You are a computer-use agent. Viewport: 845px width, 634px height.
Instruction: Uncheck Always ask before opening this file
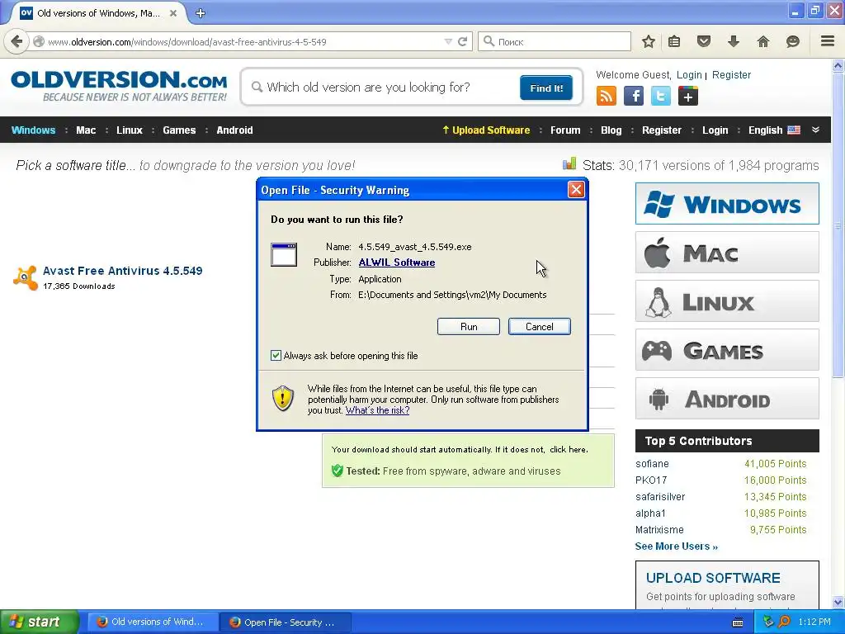[x=276, y=355]
